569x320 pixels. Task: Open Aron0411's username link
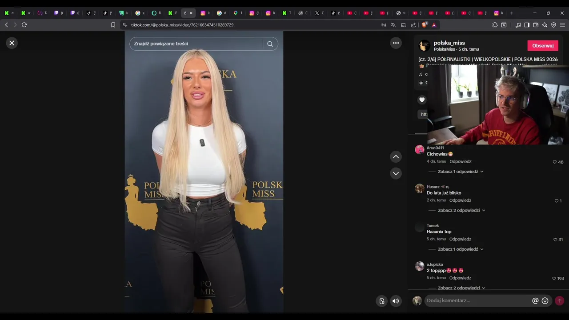click(435, 148)
